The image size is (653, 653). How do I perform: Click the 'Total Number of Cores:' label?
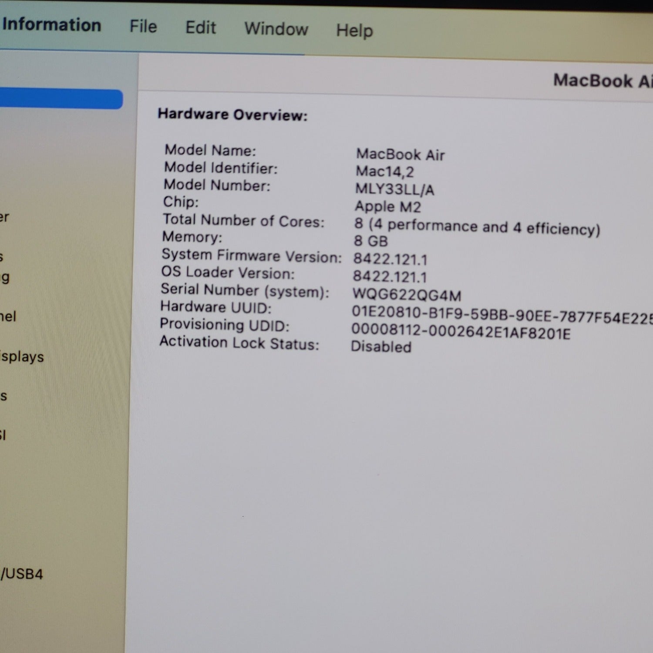243,220
